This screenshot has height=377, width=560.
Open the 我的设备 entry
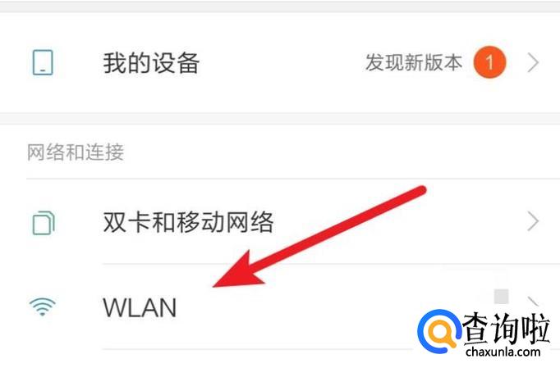280,63
